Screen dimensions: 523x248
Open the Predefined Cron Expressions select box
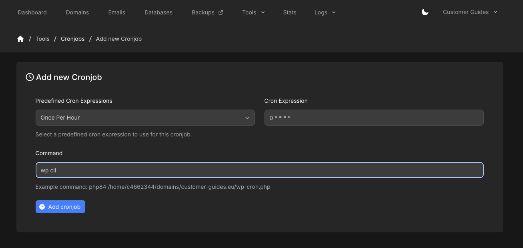(145, 118)
